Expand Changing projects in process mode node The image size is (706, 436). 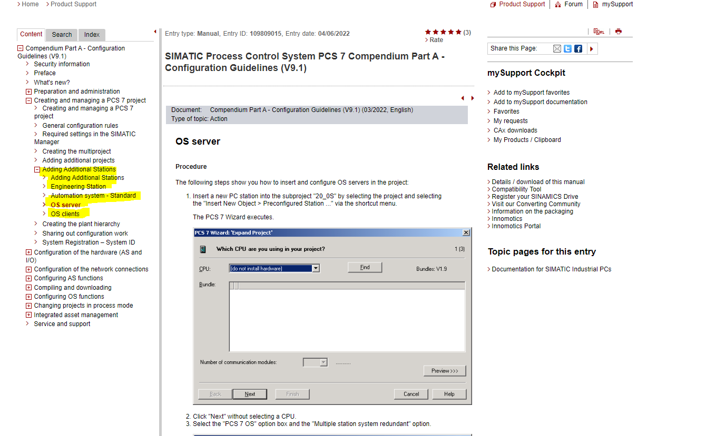[x=29, y=306]
